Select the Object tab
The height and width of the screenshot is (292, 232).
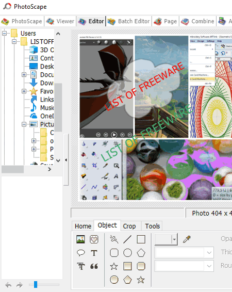(x=107, y=225)
